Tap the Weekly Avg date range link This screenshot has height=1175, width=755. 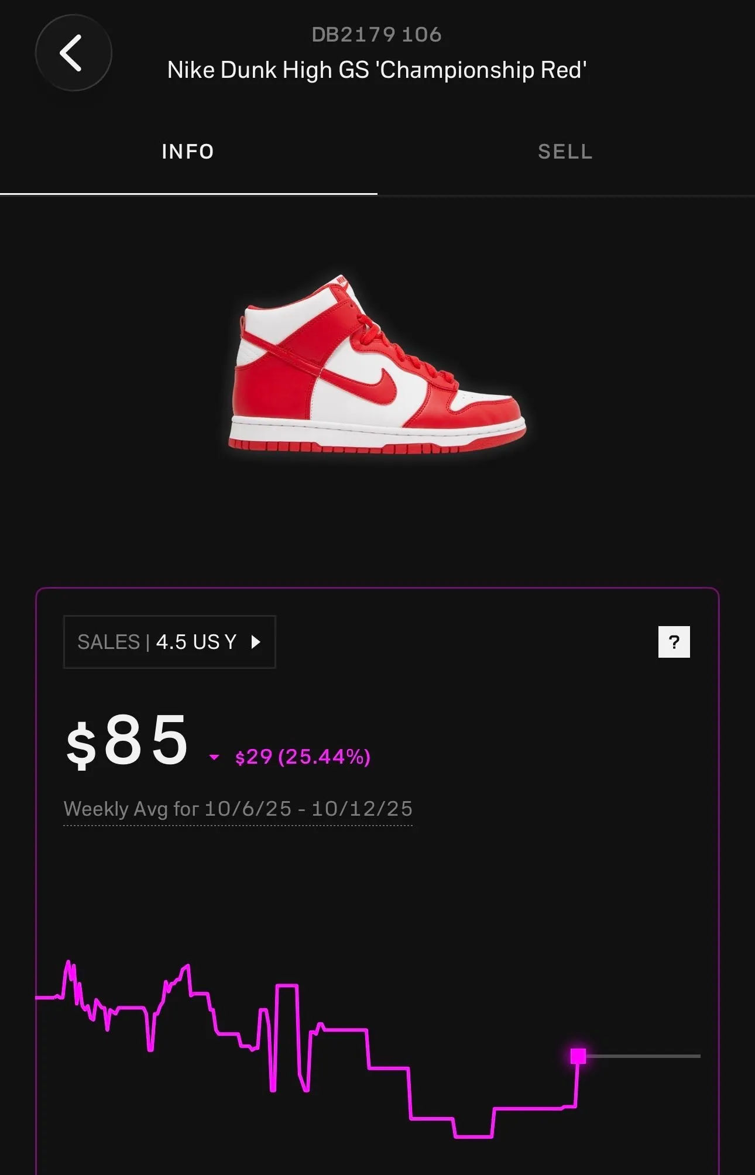tap(238, 809)
